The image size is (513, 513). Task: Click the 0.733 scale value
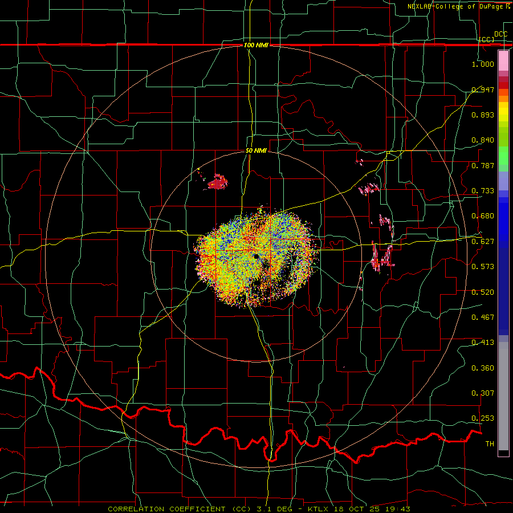click(483, 191)
